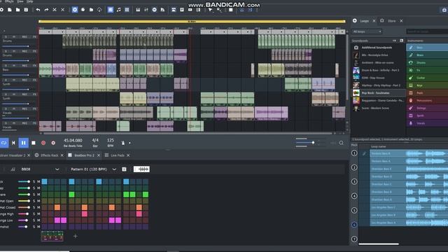The image size is (448, 252).
Task: Select the Beatbox pattern thumbnail
Action: 52,236
